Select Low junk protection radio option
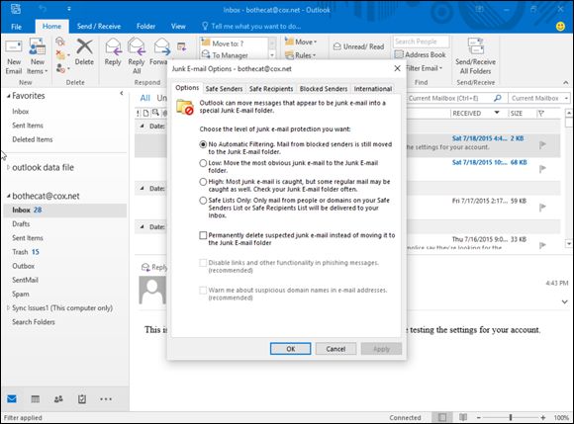Viewport: 574px width, 424px height. pyautogui.click(x=203, y=163)
